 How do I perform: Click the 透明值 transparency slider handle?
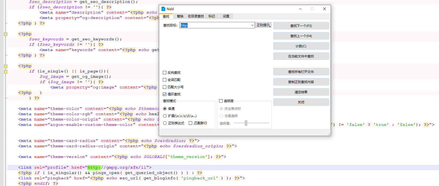pos(246,123)
